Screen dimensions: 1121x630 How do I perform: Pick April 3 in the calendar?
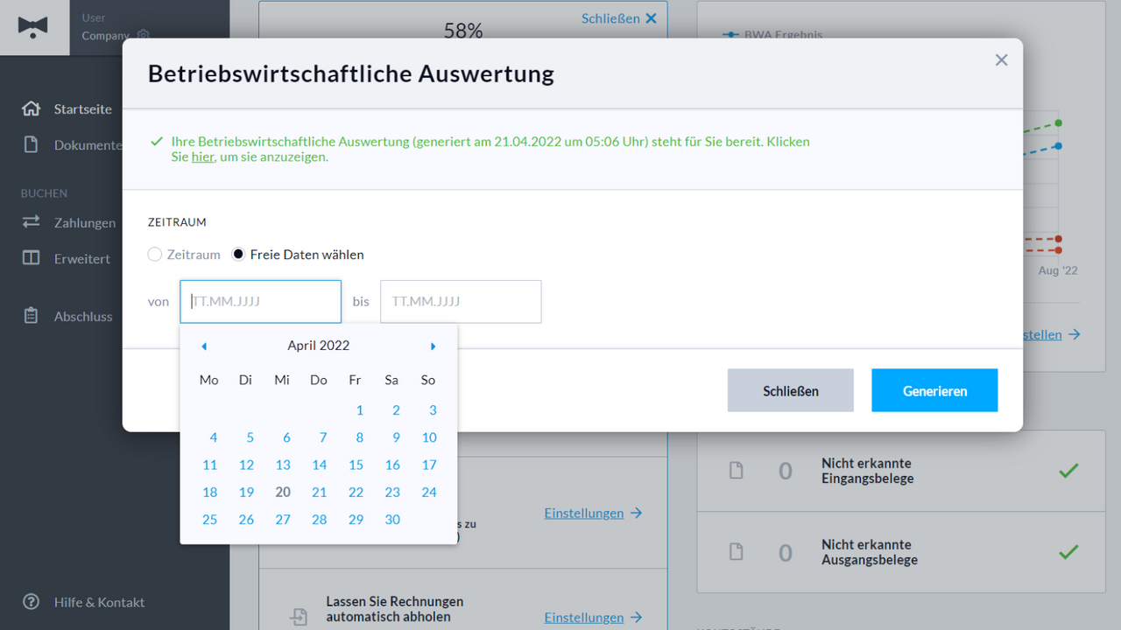point(433,410)
